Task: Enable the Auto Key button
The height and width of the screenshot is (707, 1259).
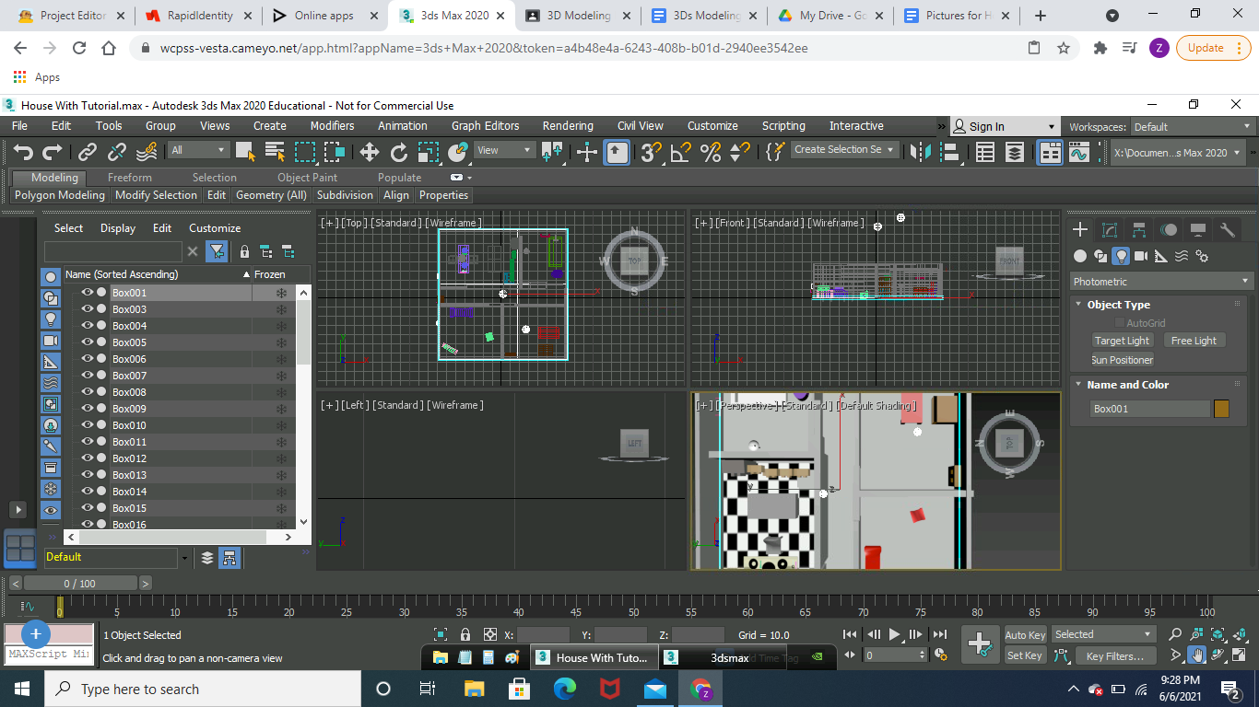Action: click(x=1025, y=635)
